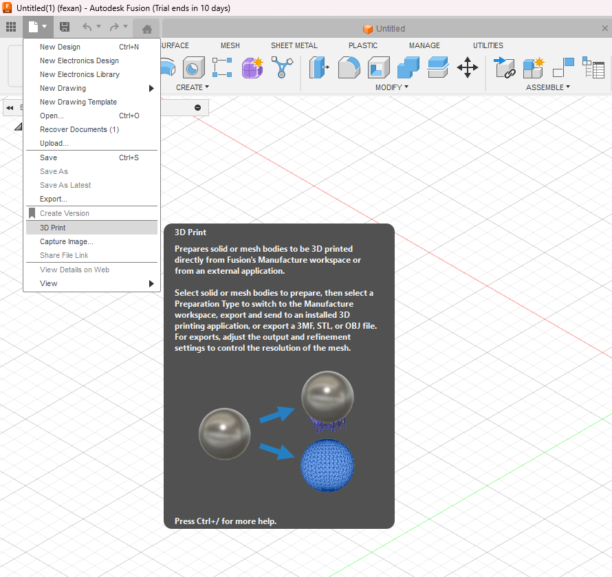The width and height of the screenshot is (612, 577).
Task: Choose Export... from the File menu
Action: coord(91,199)
